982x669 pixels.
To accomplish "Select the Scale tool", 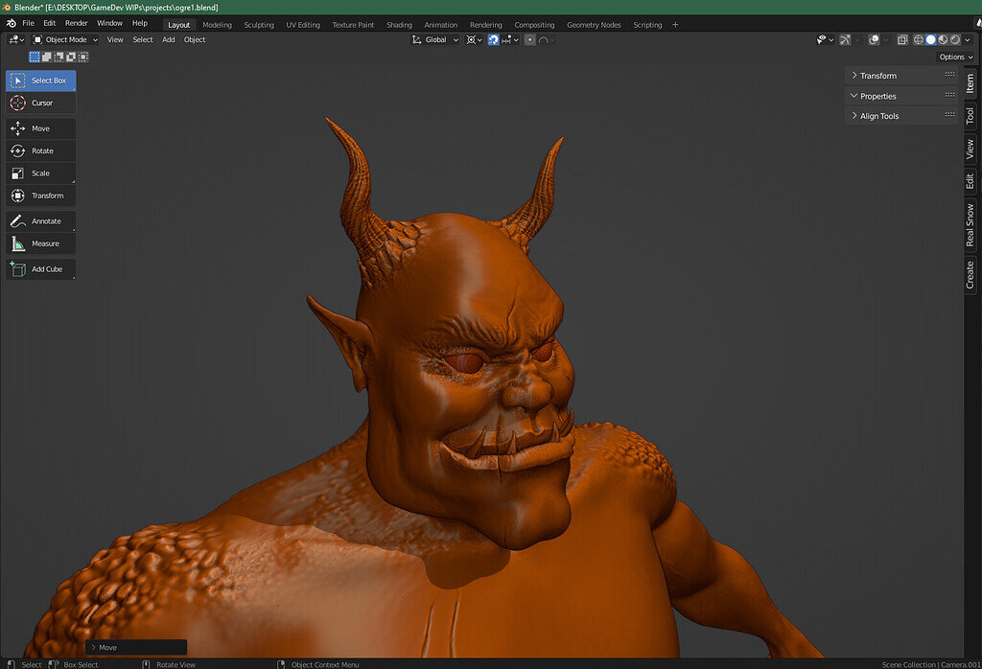I will [40, 173].
